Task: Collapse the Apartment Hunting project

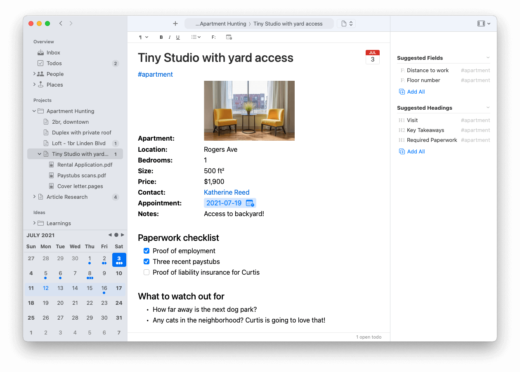Action: tap(34, 111)
